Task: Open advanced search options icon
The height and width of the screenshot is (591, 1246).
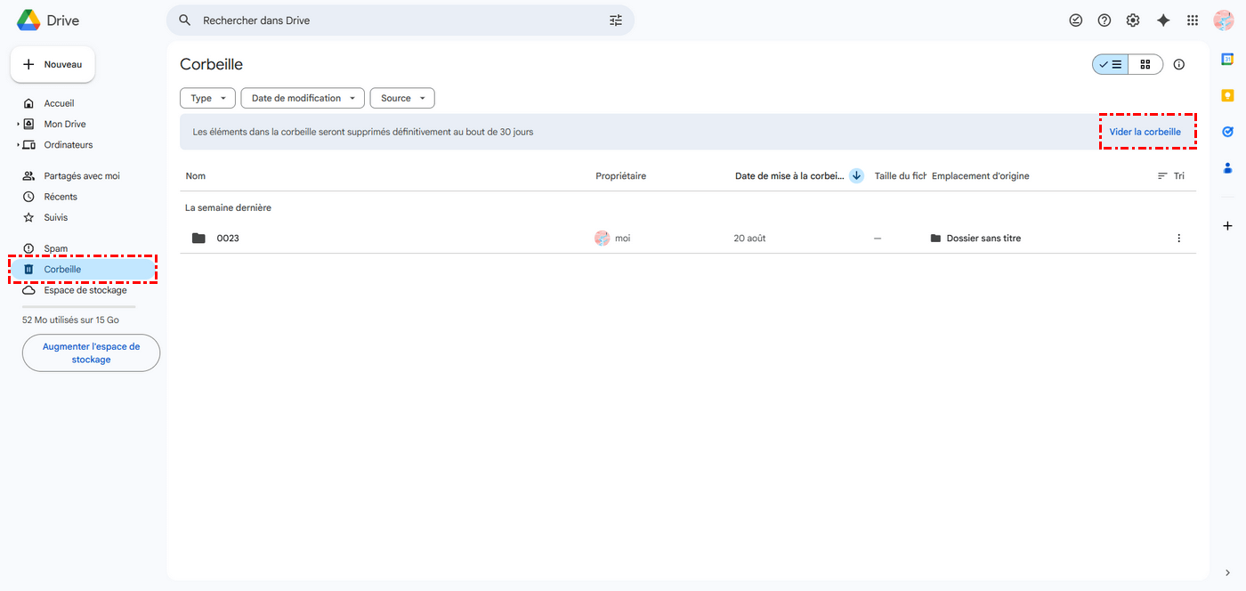Action: pos(616,20)
